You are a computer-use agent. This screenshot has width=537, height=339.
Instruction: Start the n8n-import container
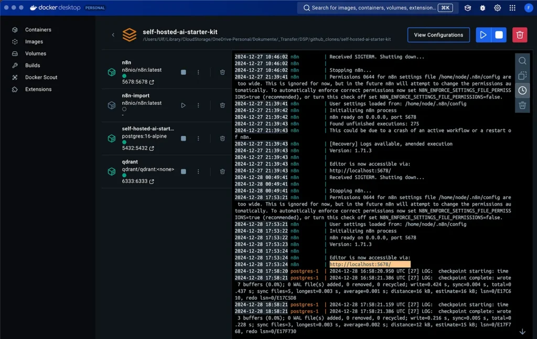click(x=183, y=105)
